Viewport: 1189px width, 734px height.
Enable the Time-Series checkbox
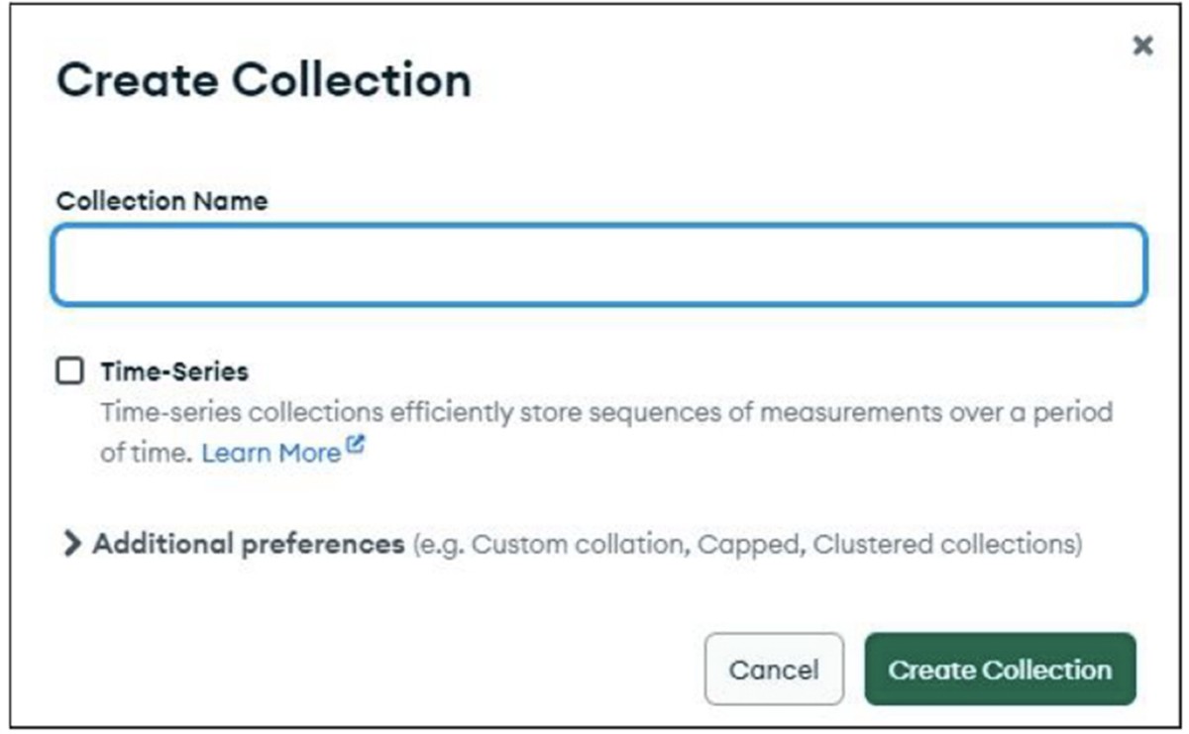pyautogui.click(x=69, y=371)
